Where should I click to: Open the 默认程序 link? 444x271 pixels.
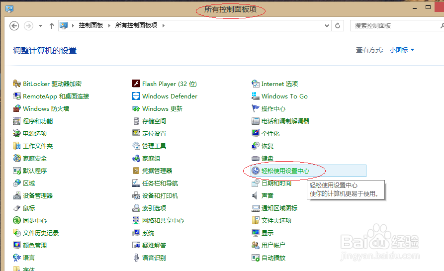click(x=35, y=171)
